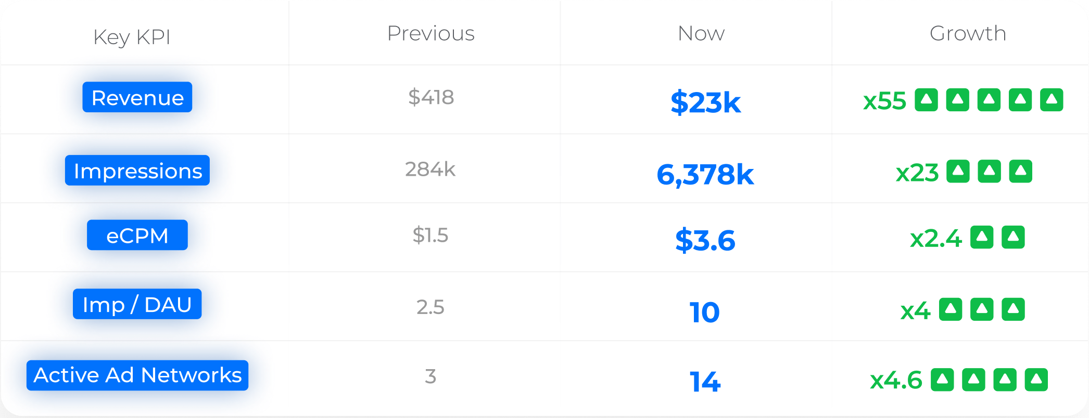Click the first green arrow icon beside x23

pyautogui.click(x=958, y=172)
